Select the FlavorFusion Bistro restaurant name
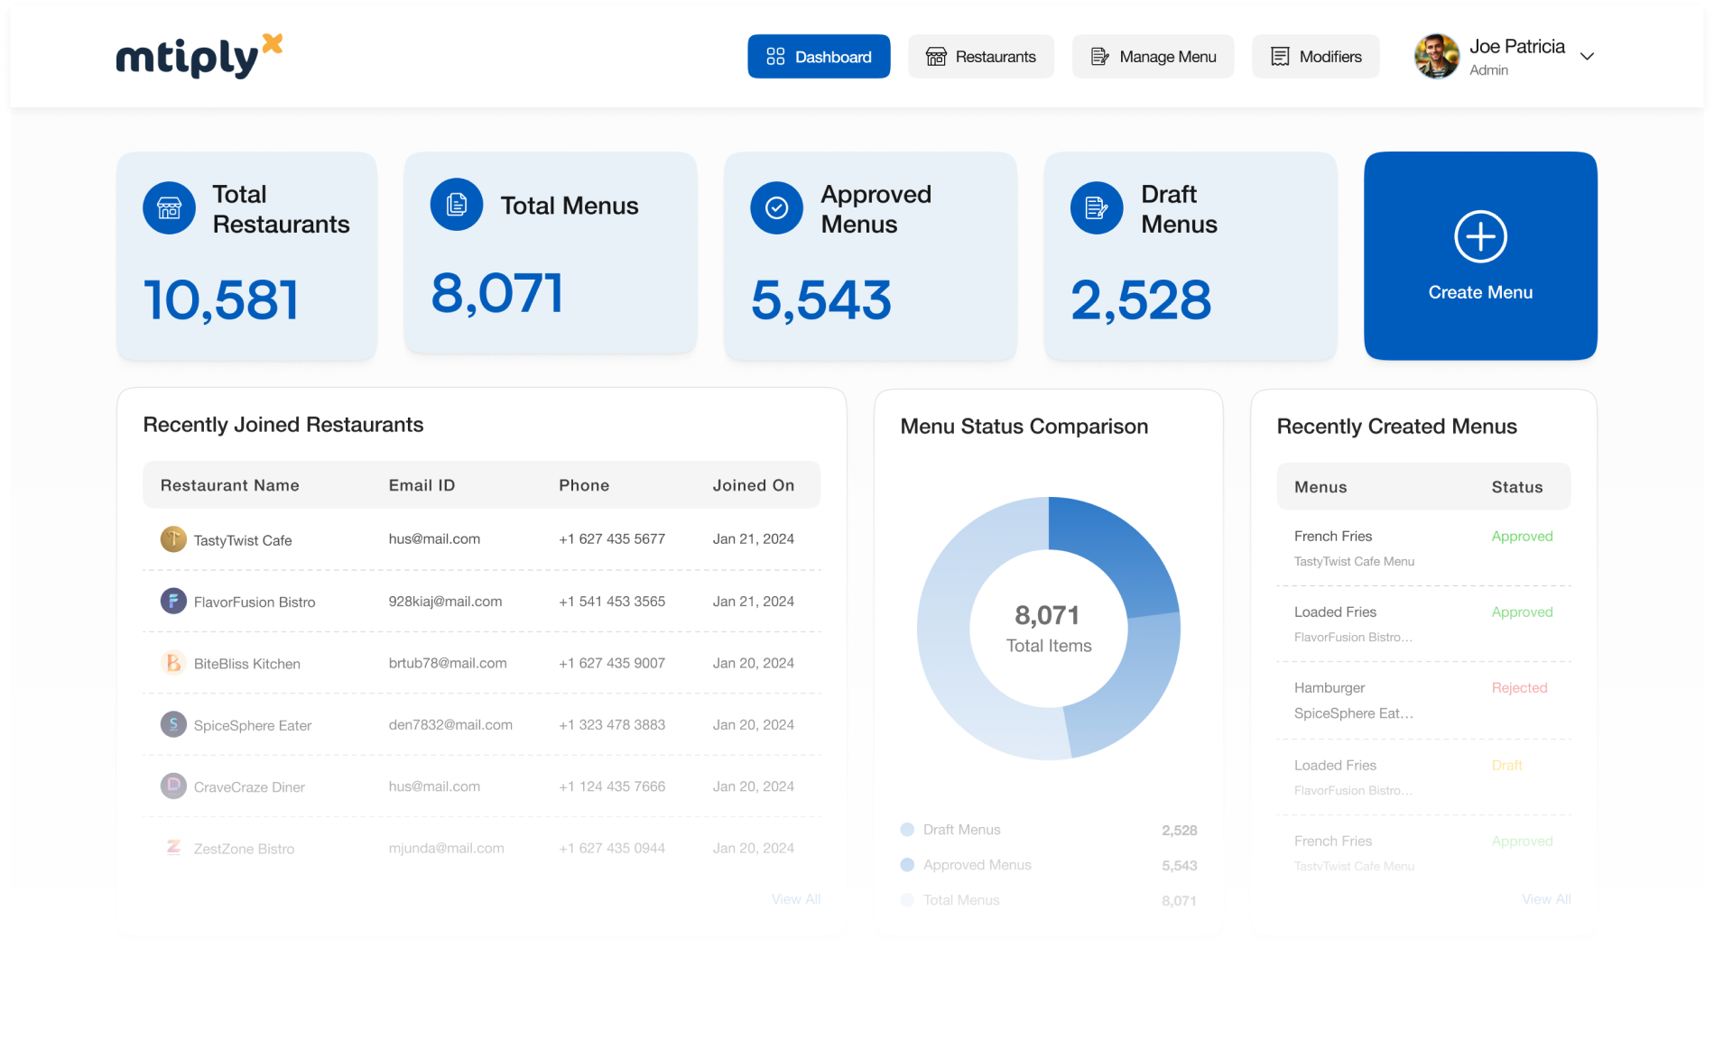The height and width of the screenshot is (1039, 1714). [255, 602]
